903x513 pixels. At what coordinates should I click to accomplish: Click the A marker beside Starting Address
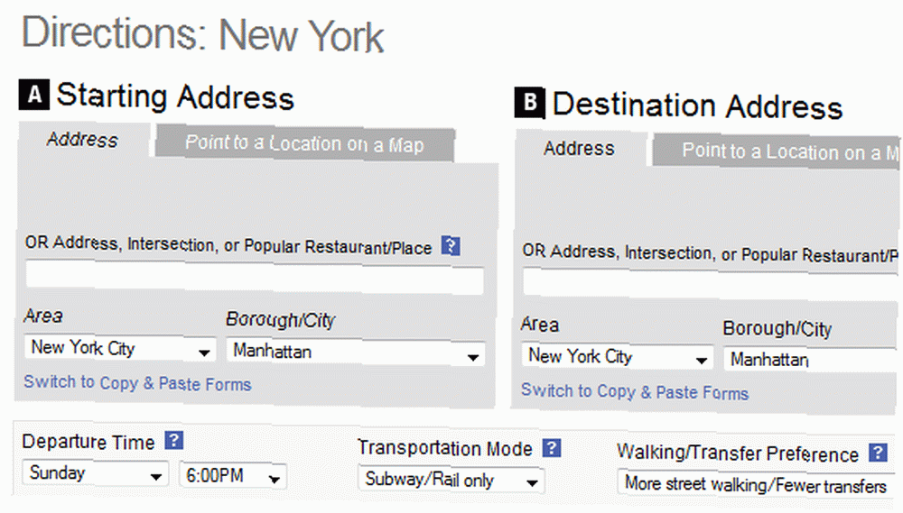[x=34, y=95]
